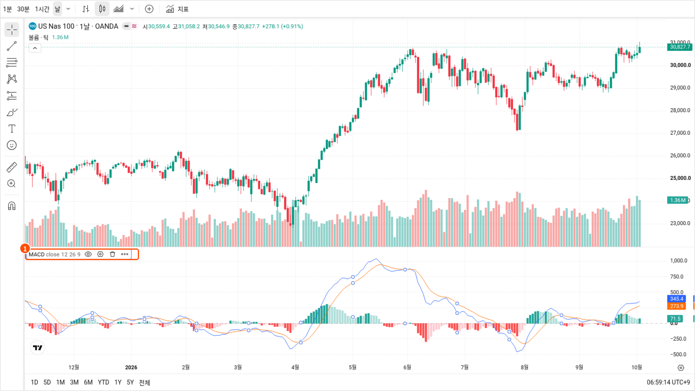Image resolution: width=695 pixels, height=391 pixels.
Task: Select the ruler measure tool
Action: pyautogui.click(x=12, y=167)
